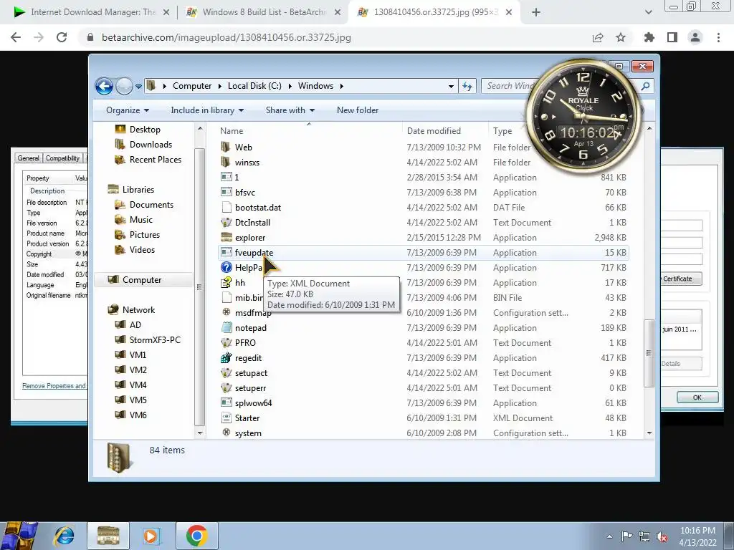Click Chrome reload page icon
The height and width of the screenshot is (550, 734).
62,37
